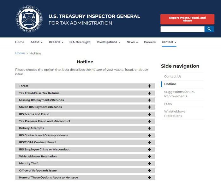Click plus icon for Whistleblower Retaliation
This screenshot has height=183, width=221.
tap(149, 157)
